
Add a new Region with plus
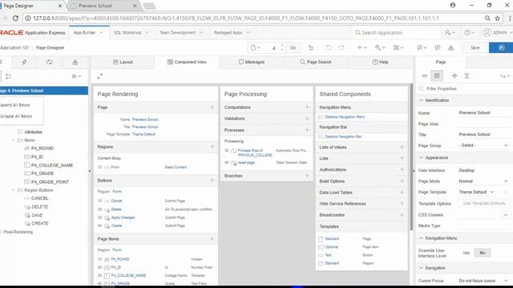[x=212, y=146]
